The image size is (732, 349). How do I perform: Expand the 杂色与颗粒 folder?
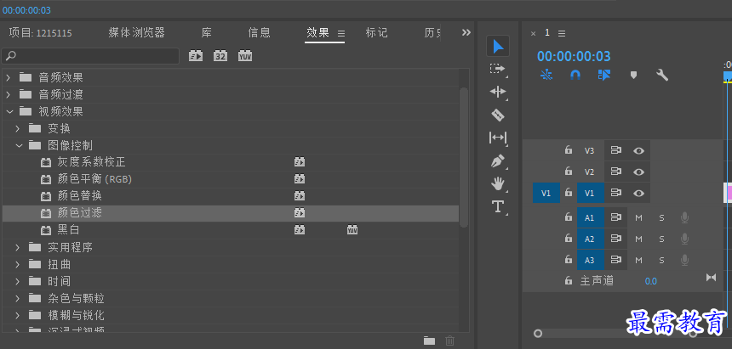(18, 298)
